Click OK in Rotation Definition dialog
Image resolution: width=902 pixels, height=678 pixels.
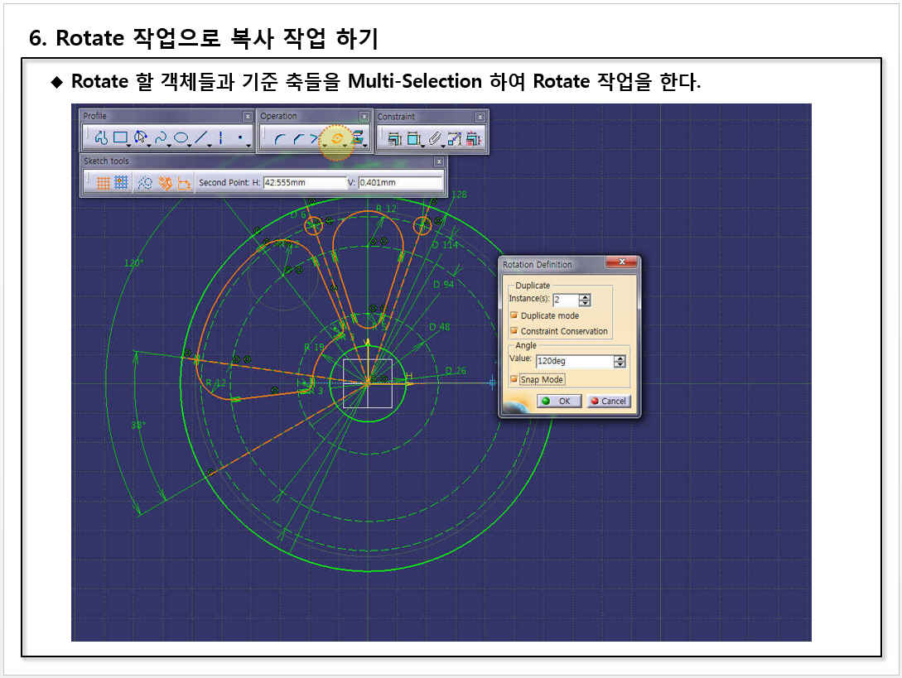558,401
